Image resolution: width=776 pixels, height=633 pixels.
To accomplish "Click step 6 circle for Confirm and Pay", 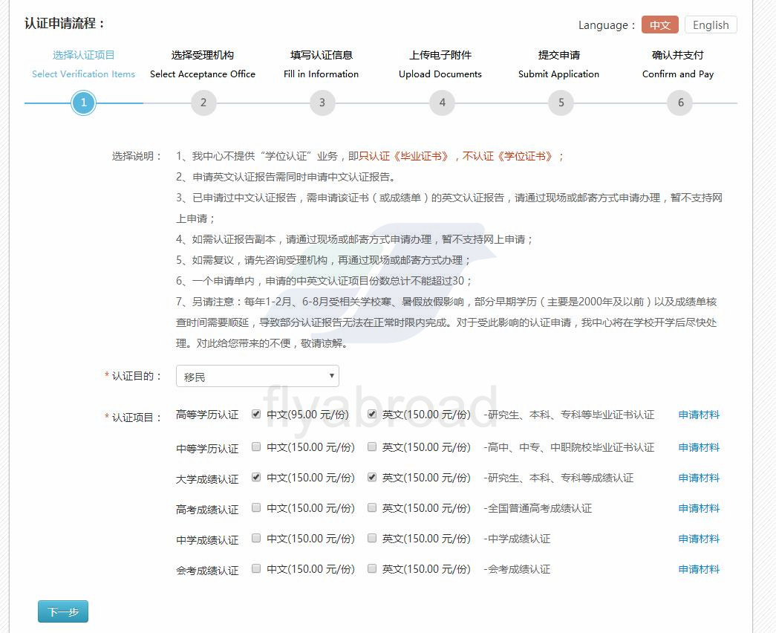I will pyautogui.click(x=680, y=103).
